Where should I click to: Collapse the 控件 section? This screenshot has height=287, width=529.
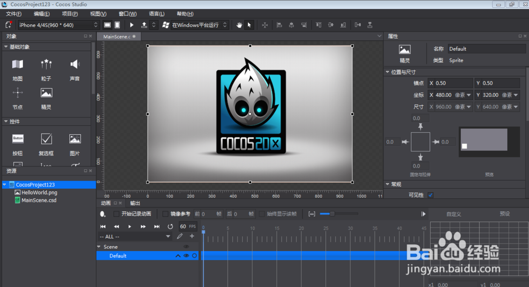[x=6, y=122]
